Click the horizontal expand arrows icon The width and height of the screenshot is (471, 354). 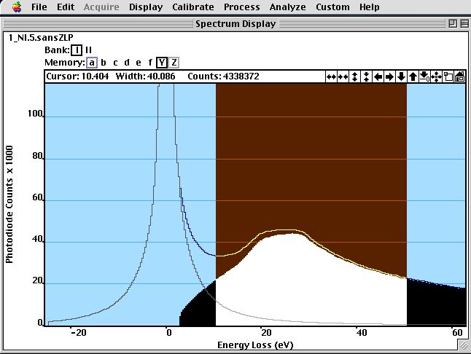331,76
